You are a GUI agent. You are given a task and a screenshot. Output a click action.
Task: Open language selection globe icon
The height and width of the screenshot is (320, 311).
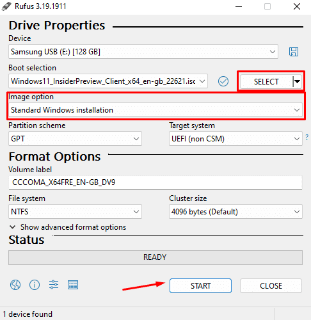(15, 285)
